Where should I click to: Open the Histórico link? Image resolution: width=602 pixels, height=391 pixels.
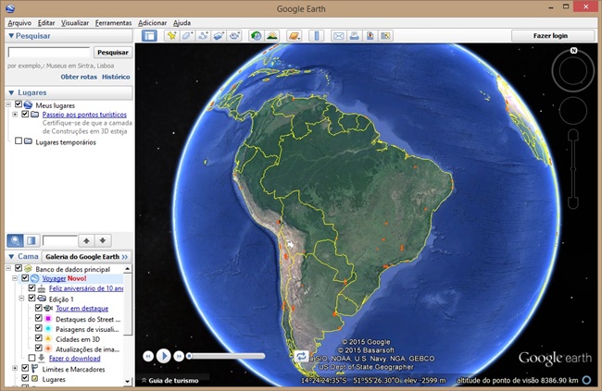click(x=116, y=77)
